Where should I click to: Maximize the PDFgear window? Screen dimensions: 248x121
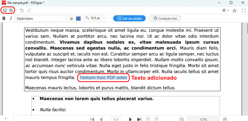tap(231, 3)
